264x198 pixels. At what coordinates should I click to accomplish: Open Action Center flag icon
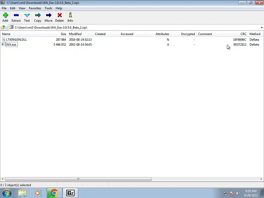(x=232, y=193)
